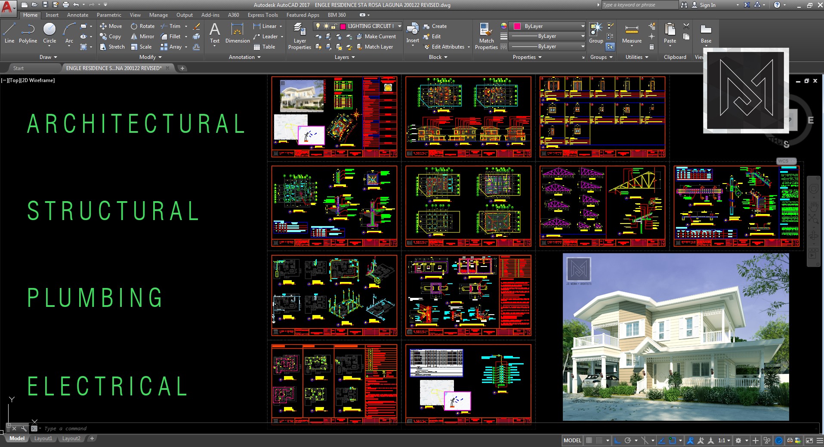Open the Quick Calculator icon
824x447 pixels.
tap(651, 47)
